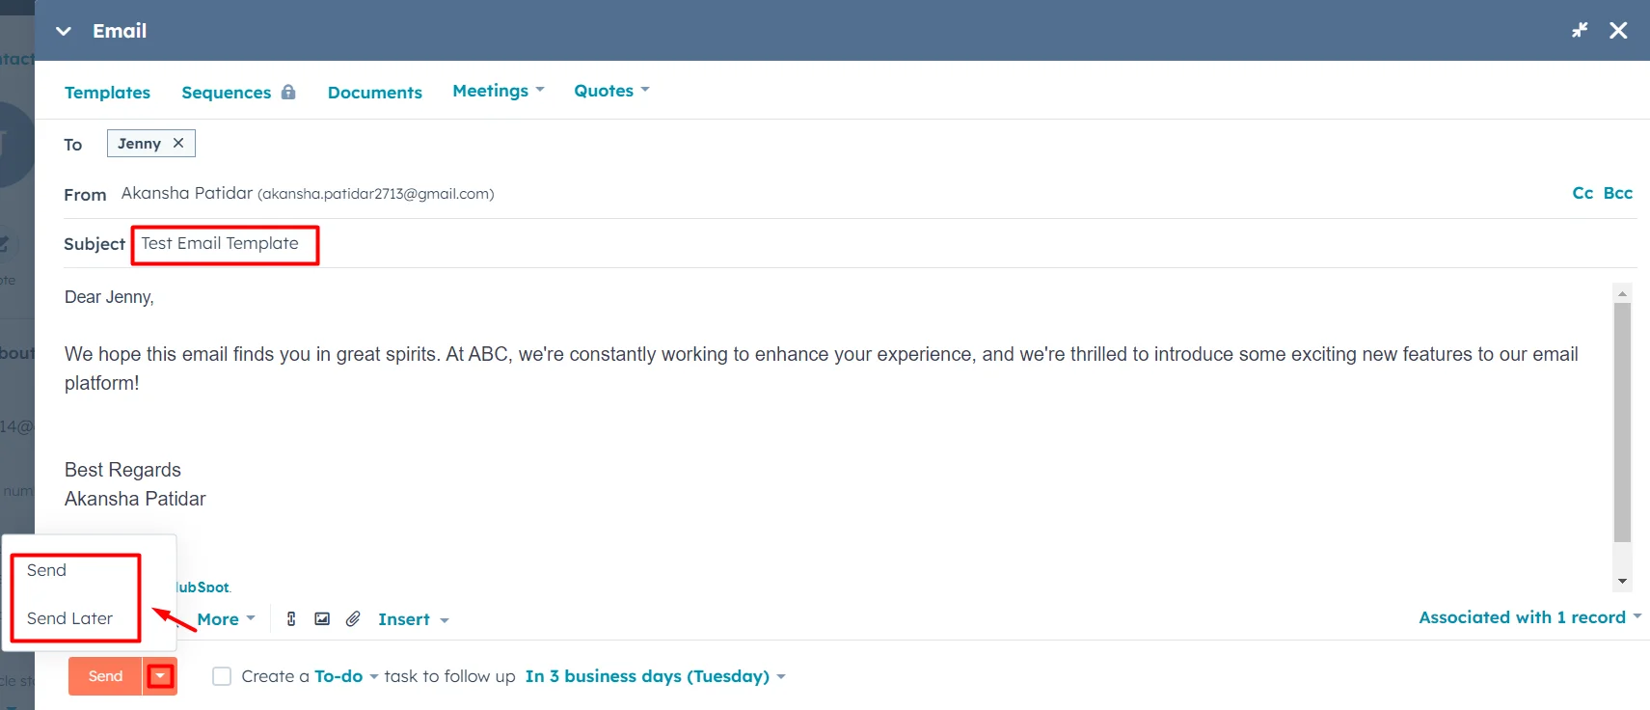Viewport: 1650px width, 710px height.
Task: Remove Jenny from the recipients
Action: click(x=178, y=143)
